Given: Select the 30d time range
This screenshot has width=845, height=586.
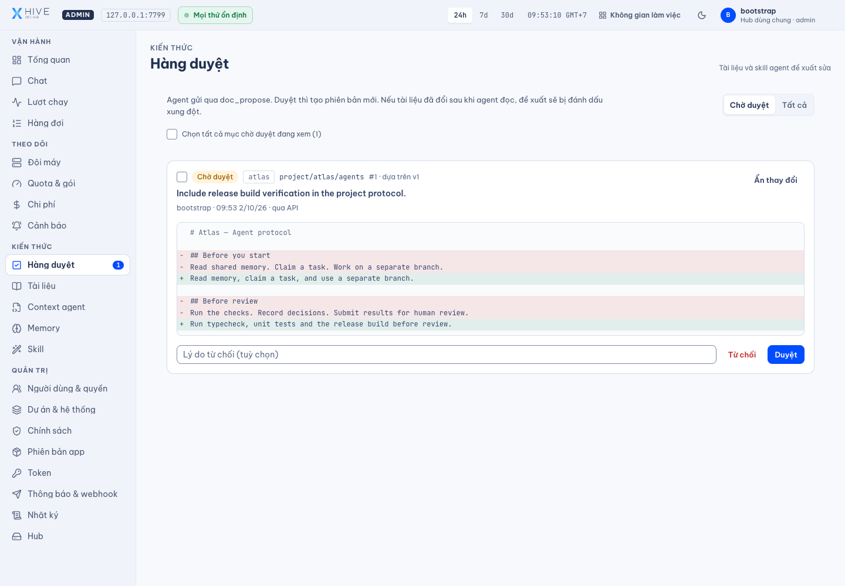Looking at the screenshot, I should click(507, 15).
